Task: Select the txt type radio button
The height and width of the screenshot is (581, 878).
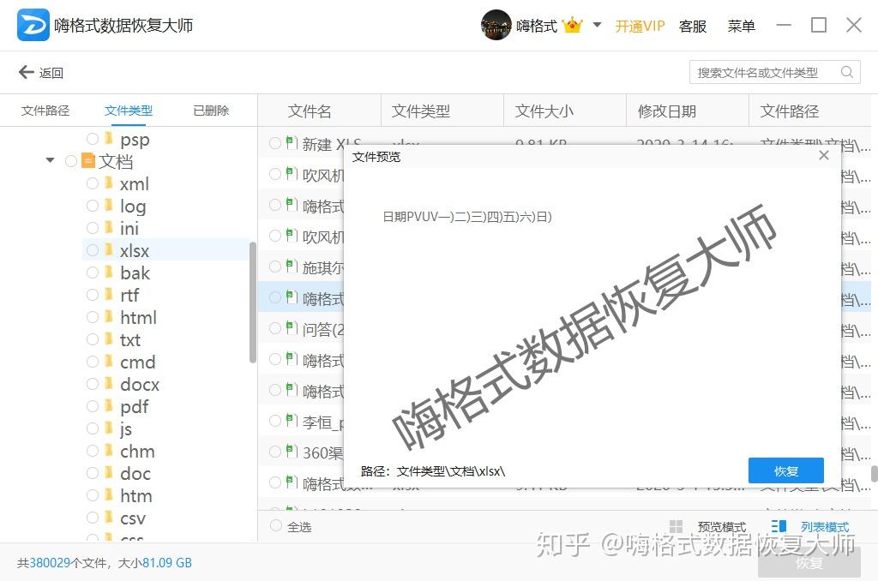Action: (x=93, y=339)
